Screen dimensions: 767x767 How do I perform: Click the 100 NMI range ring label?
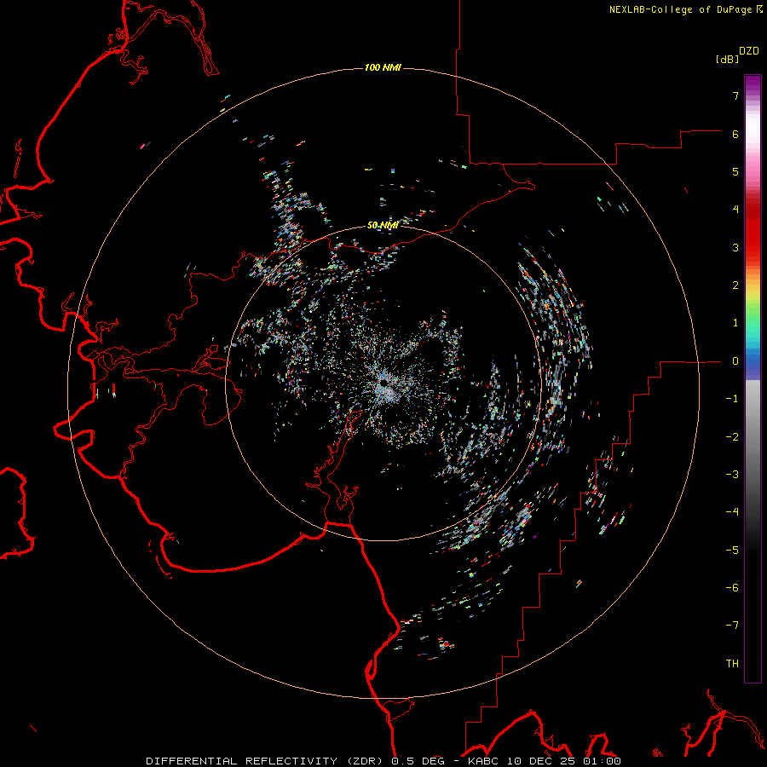383,67
